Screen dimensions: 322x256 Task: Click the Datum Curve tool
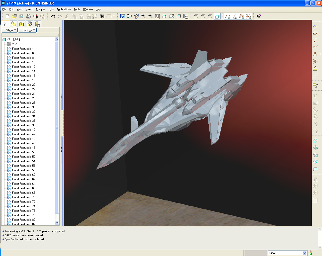click(315, 47)
